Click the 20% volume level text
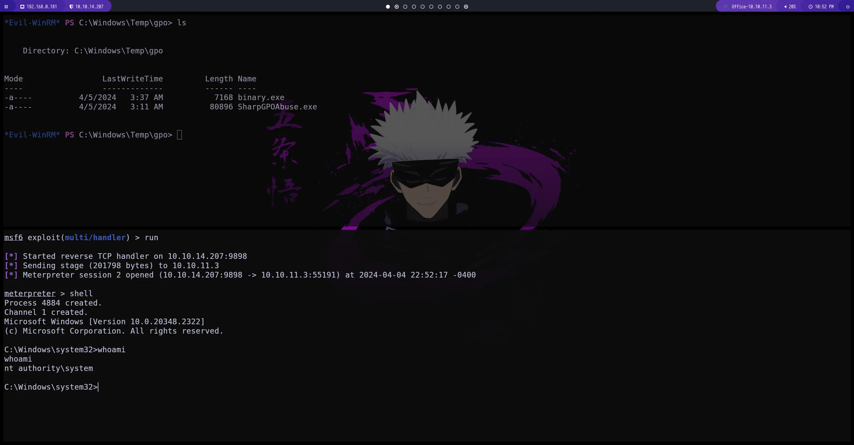This screenshot has height=445, width=854. [792, 7]
